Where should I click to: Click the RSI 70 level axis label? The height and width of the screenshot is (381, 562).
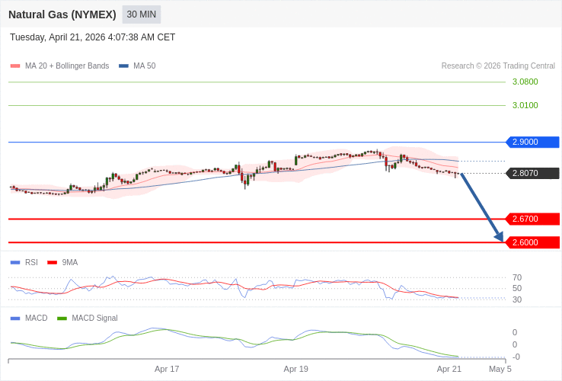[x=517, y=277]
